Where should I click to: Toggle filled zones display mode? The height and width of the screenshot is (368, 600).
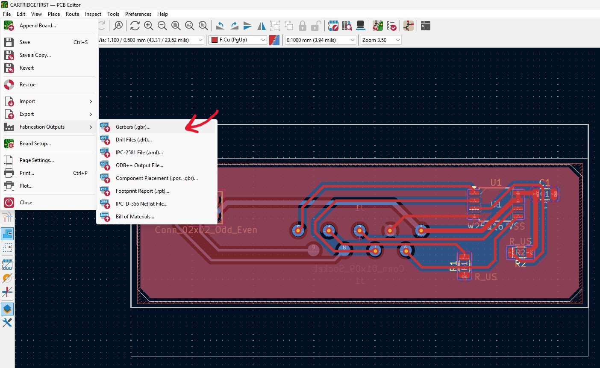[7, 234]
